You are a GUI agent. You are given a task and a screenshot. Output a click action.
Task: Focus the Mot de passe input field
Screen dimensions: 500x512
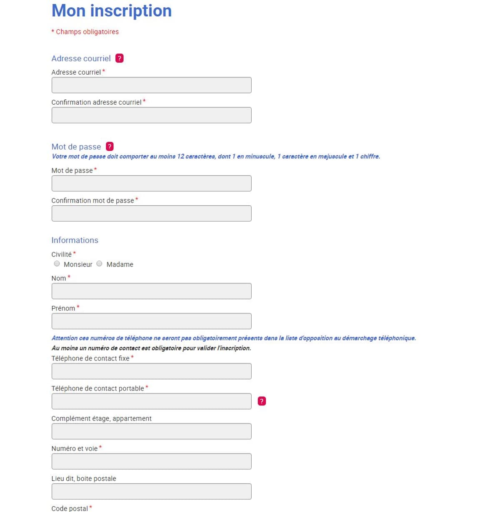click(151, 183)
